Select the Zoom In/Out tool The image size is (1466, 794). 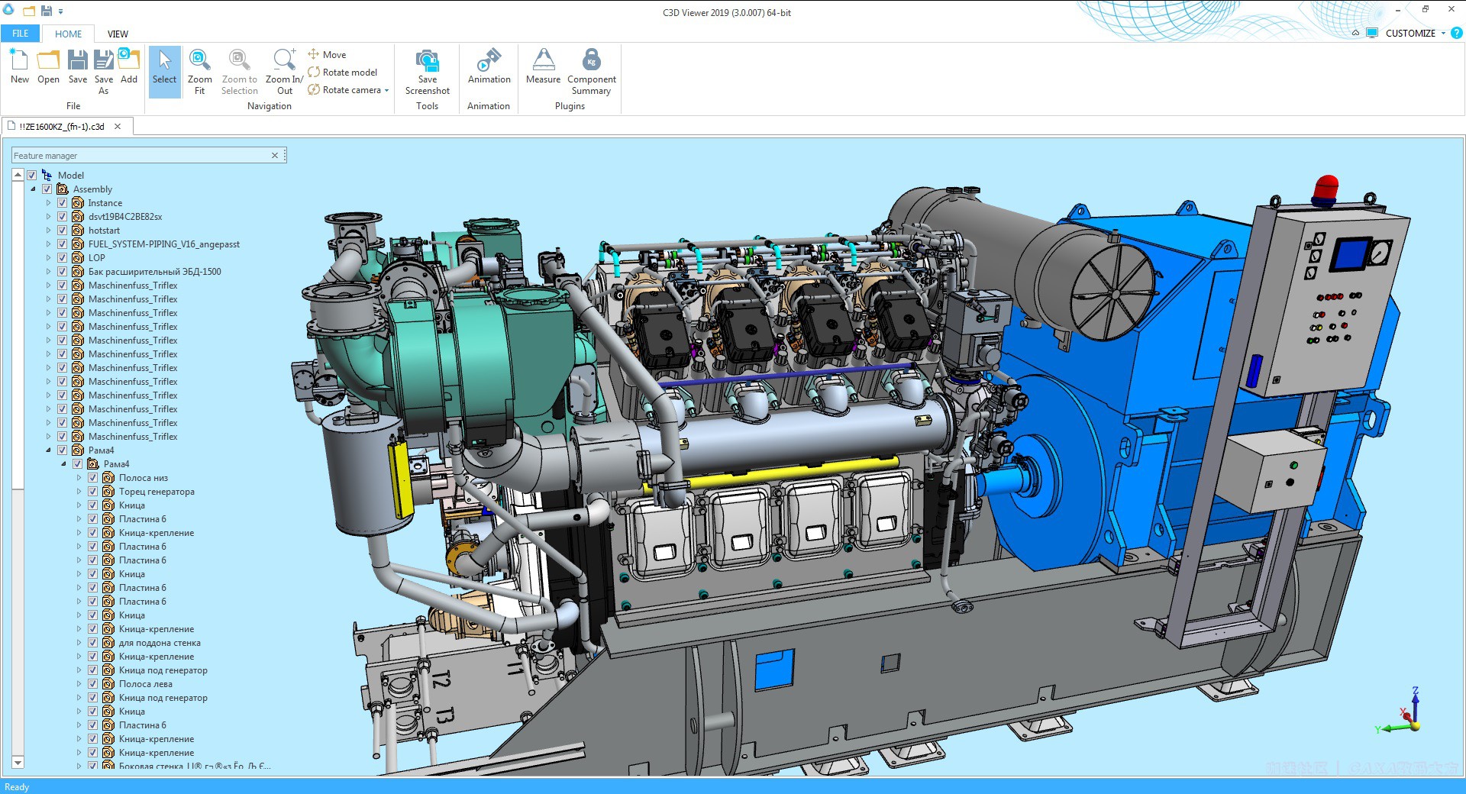283,69
